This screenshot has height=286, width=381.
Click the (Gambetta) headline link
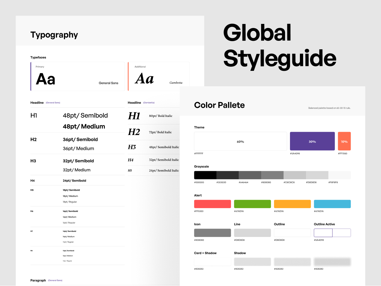[148, 103]
